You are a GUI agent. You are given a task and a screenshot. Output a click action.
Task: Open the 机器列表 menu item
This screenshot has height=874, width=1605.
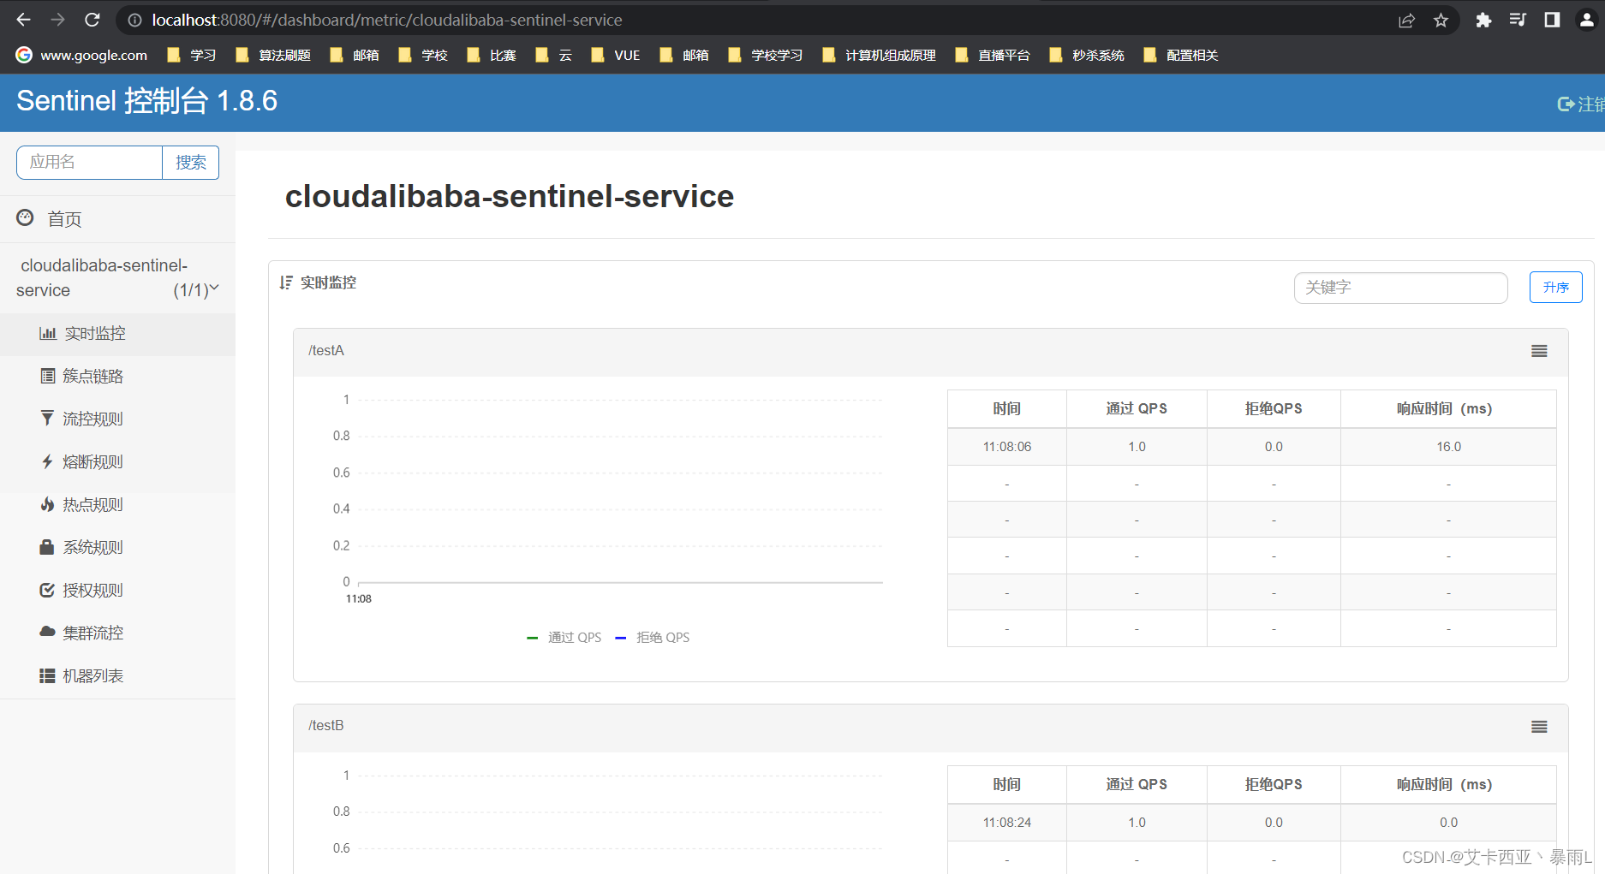[x=117, y=676]
